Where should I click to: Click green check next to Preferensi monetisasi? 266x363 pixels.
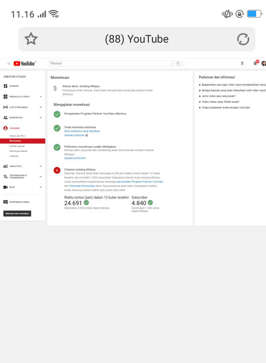pos(57,147)
